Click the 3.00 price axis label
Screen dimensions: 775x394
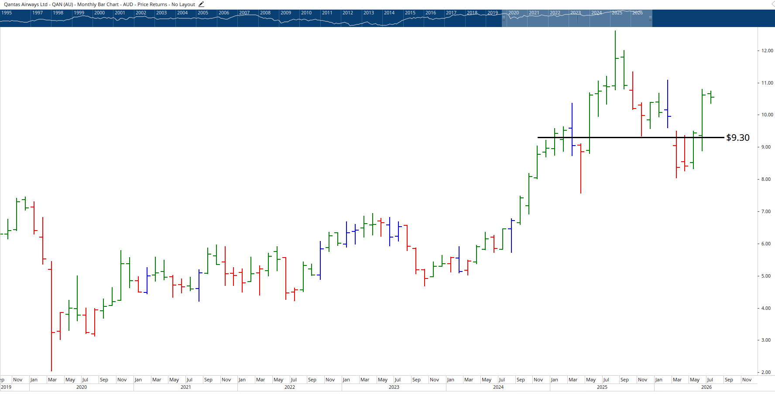(x=766, y=340)
